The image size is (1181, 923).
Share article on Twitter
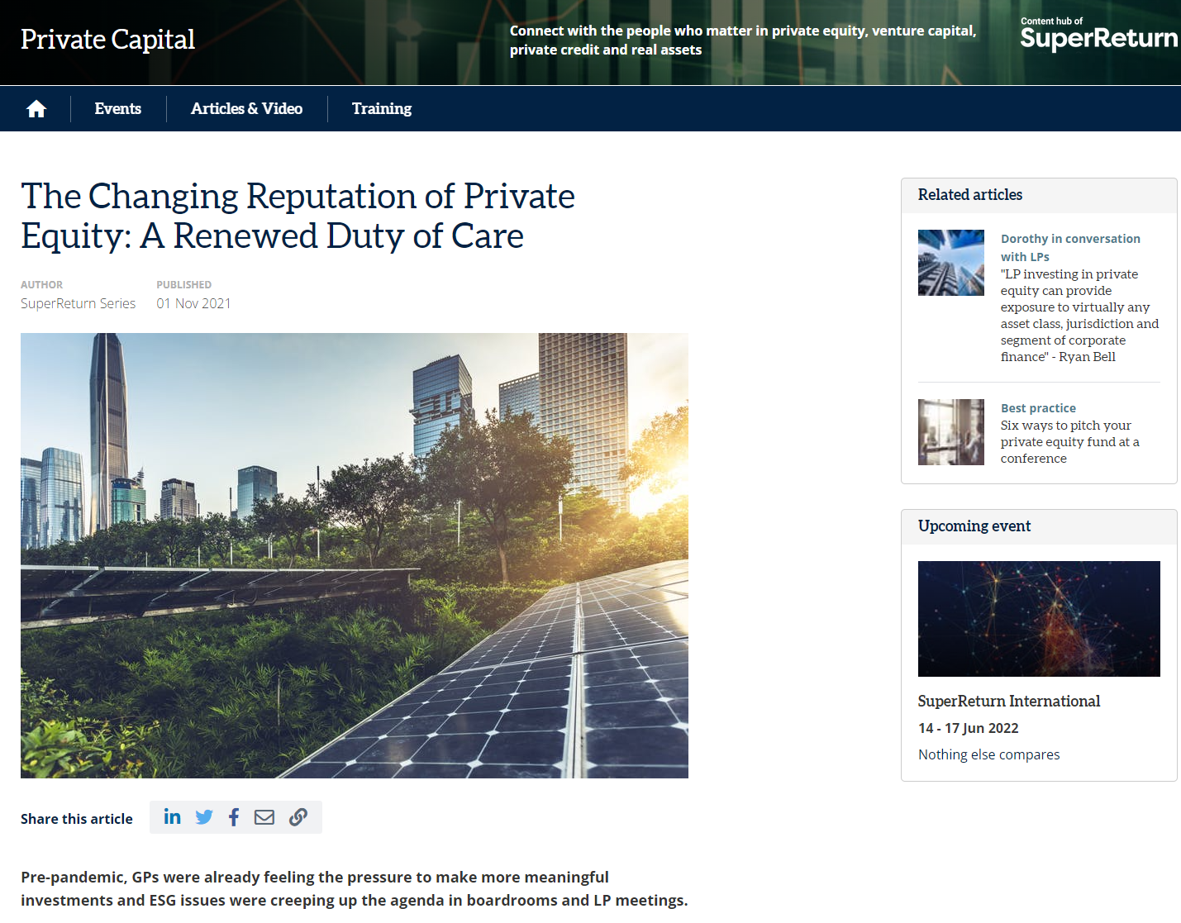204,817
